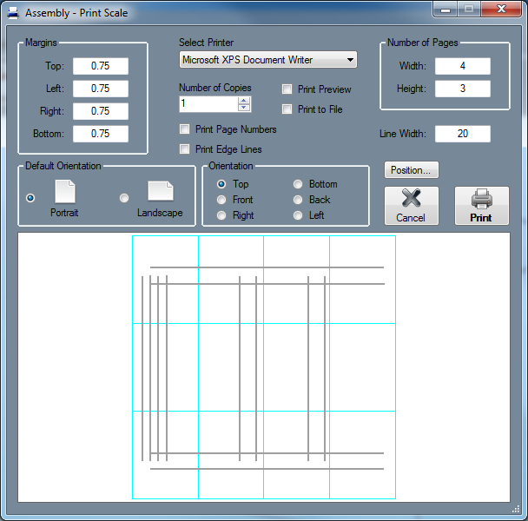This screenshot has width=528, height=521.
Task: Enable Print to File checkbox
Action: [x=287, y=109]
